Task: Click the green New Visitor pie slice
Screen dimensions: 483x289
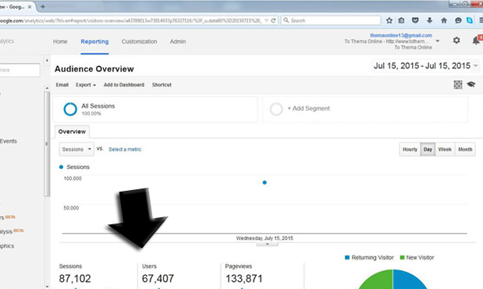Action: pyautogui.click(x=378, y=281)
